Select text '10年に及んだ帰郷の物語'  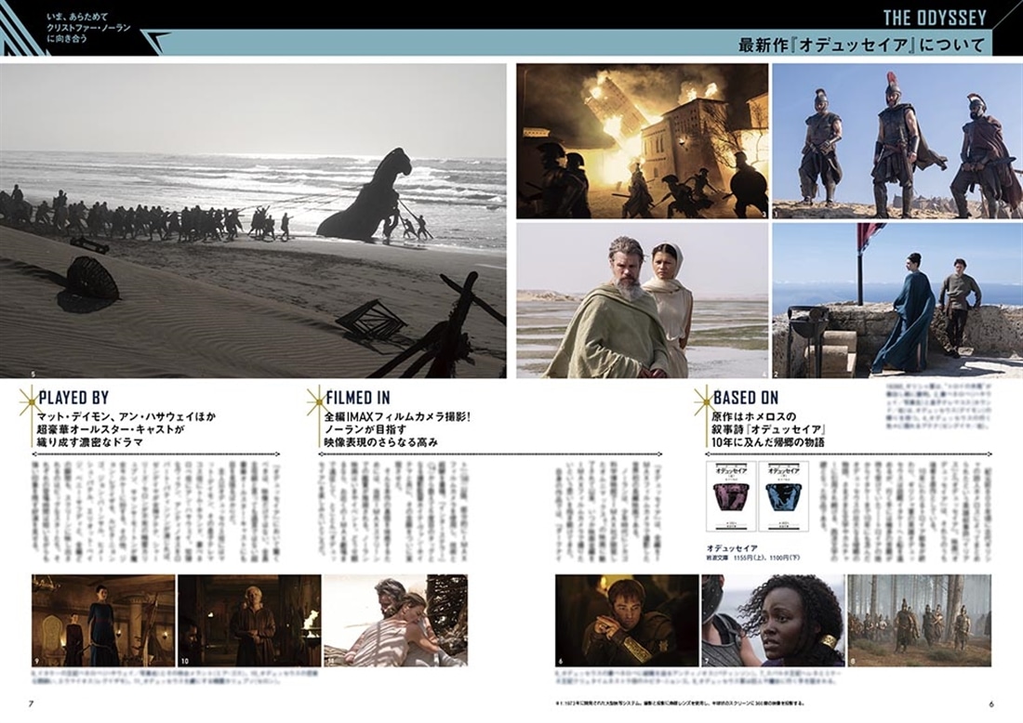click(x=768, y=442)
